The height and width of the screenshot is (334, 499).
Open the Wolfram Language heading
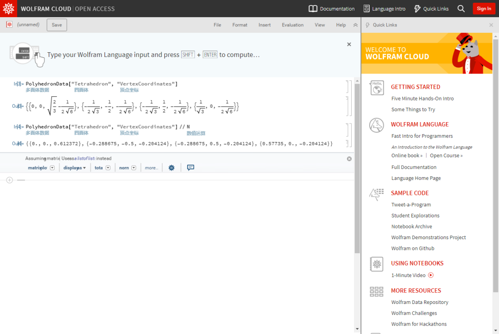[420, 124]
